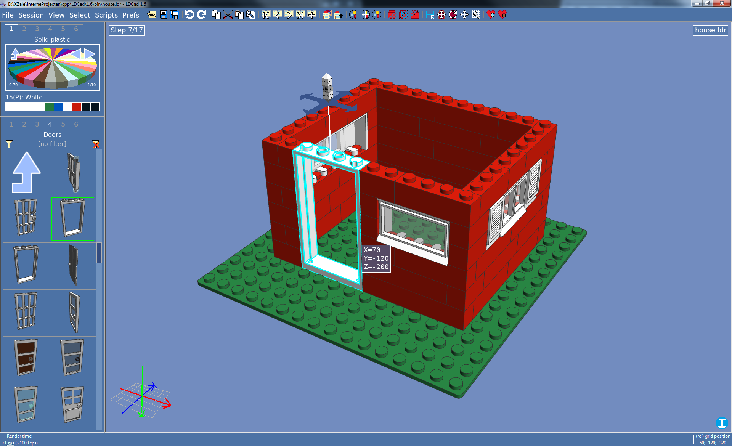The height and width of the screenshot is (446, 732).
Task: Click the add new step icon
Action: coord(312,15)
